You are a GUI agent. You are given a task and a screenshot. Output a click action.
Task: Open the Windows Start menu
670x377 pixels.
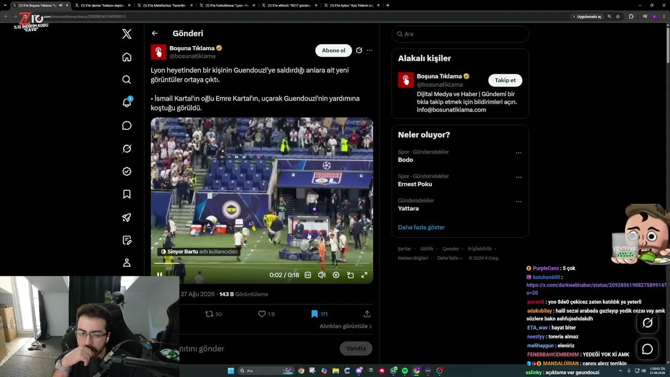[231, 371]
